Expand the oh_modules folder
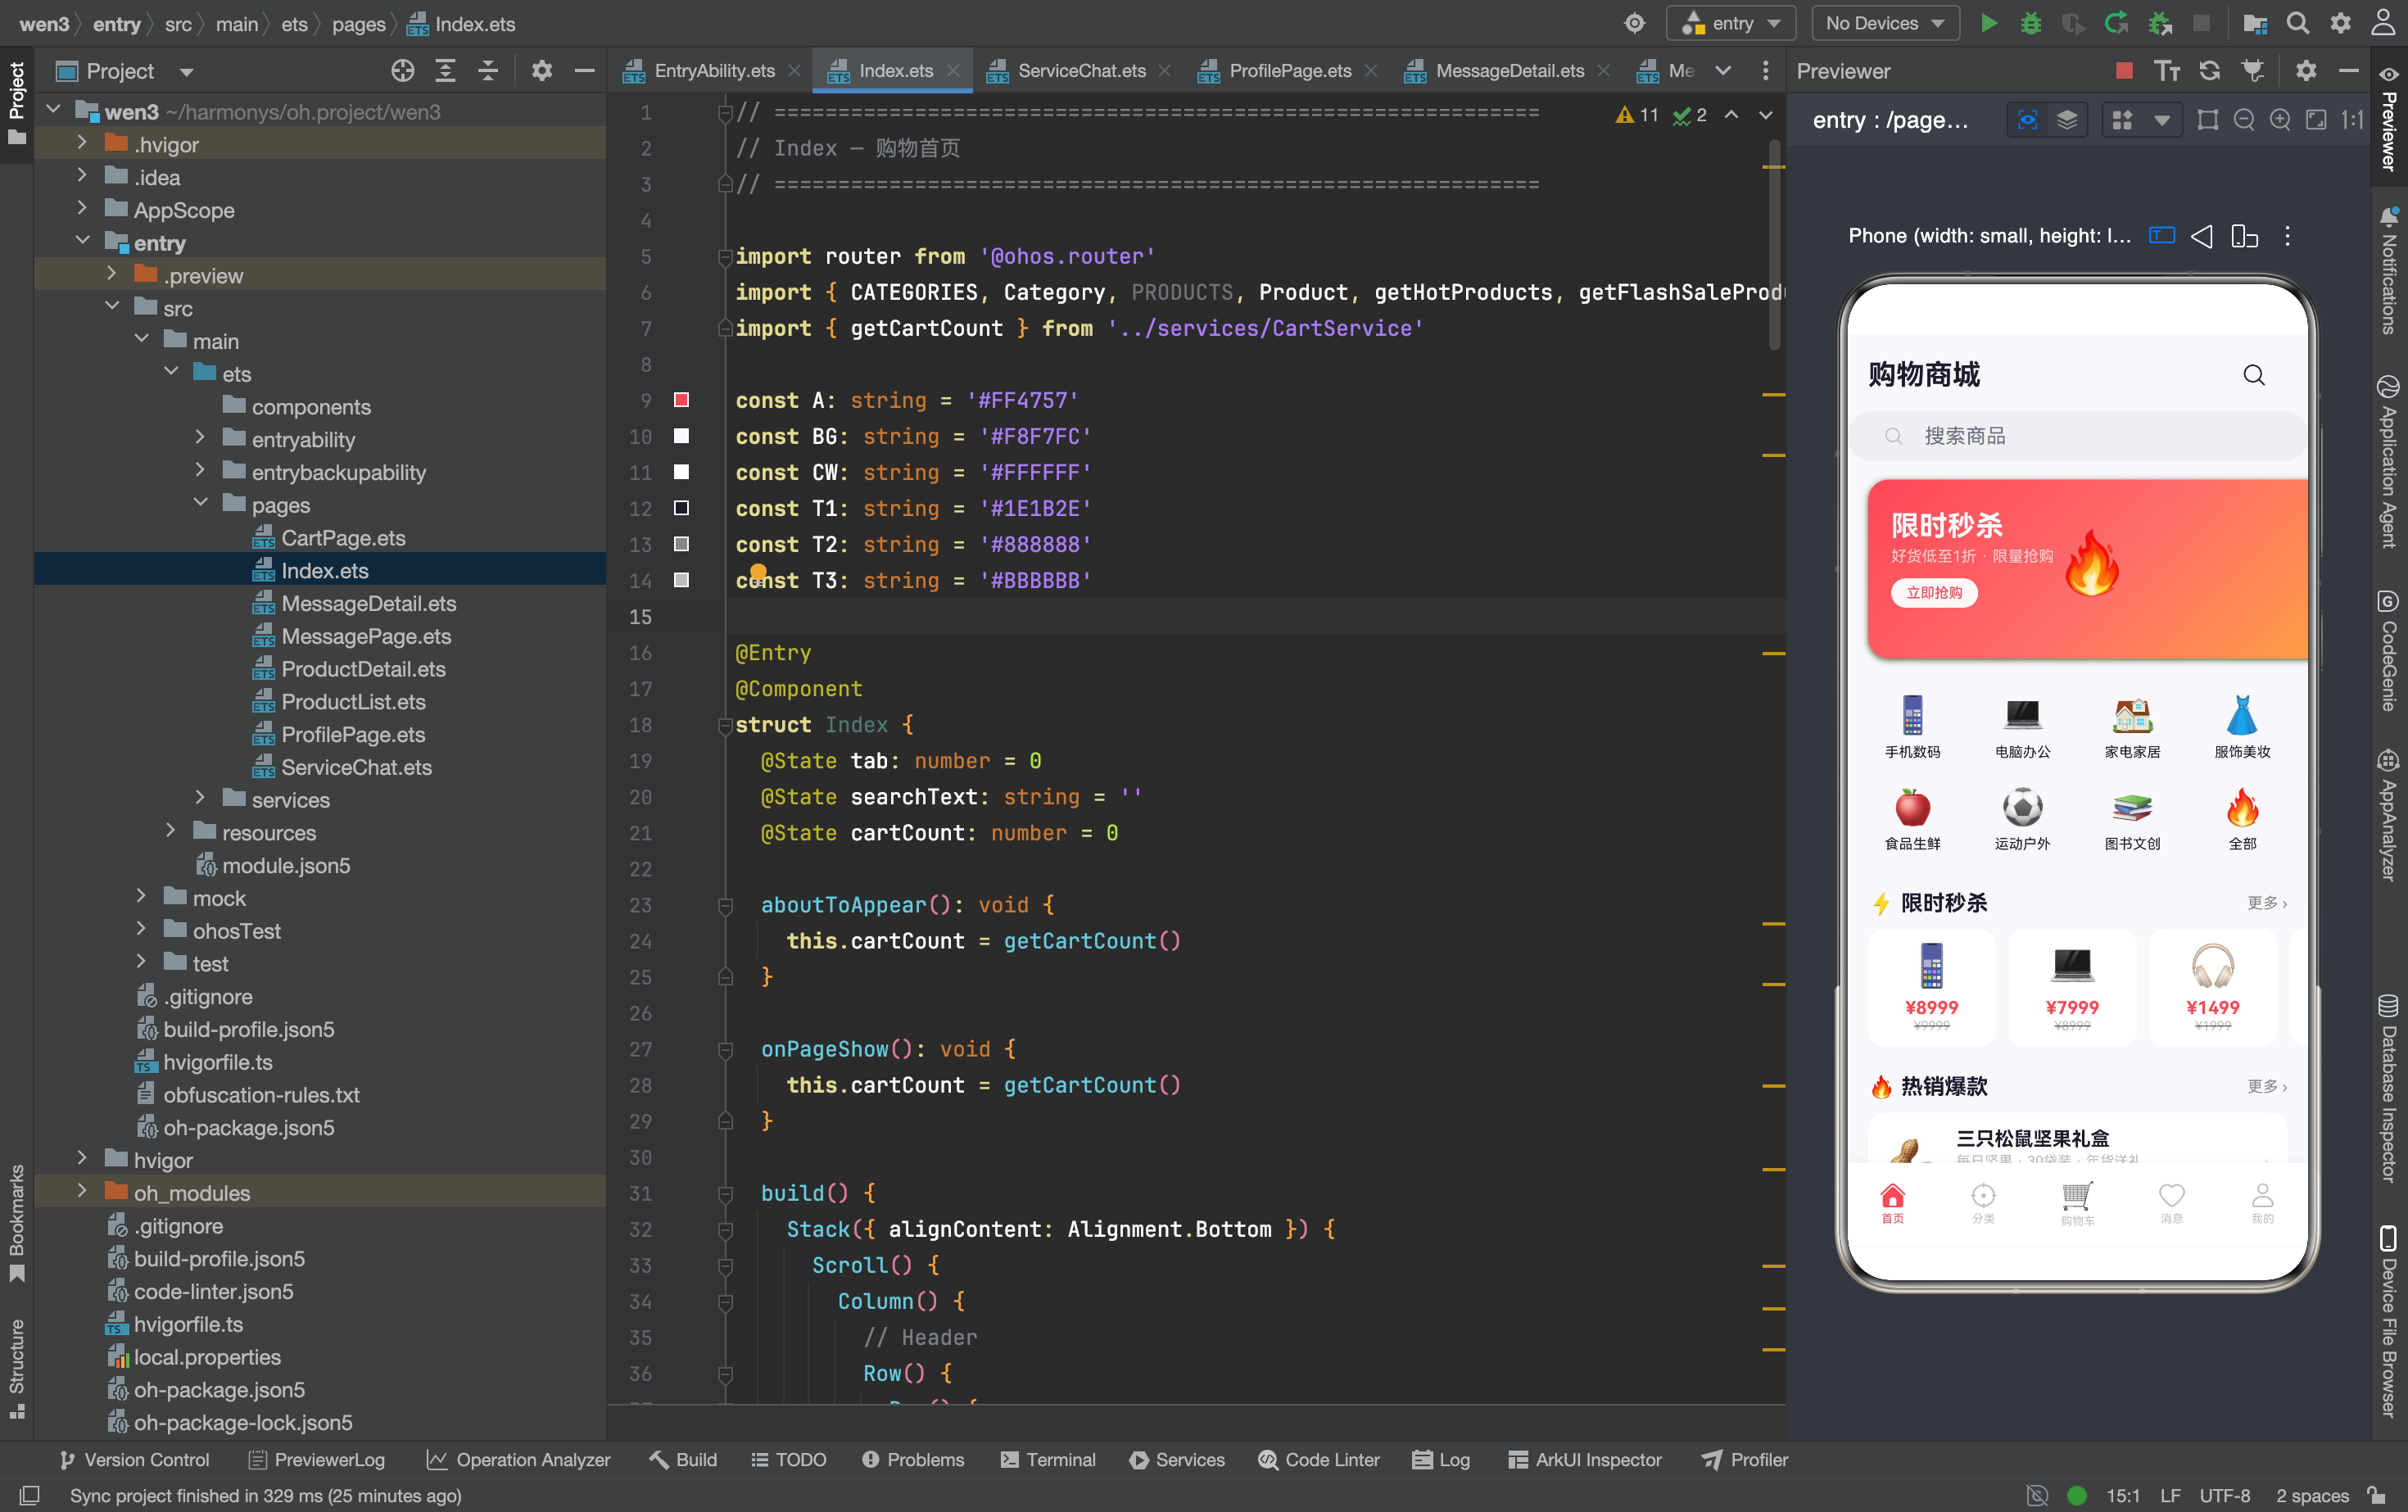The height and width of the screenshot is (1512, 2408). tap(82, 1192)
